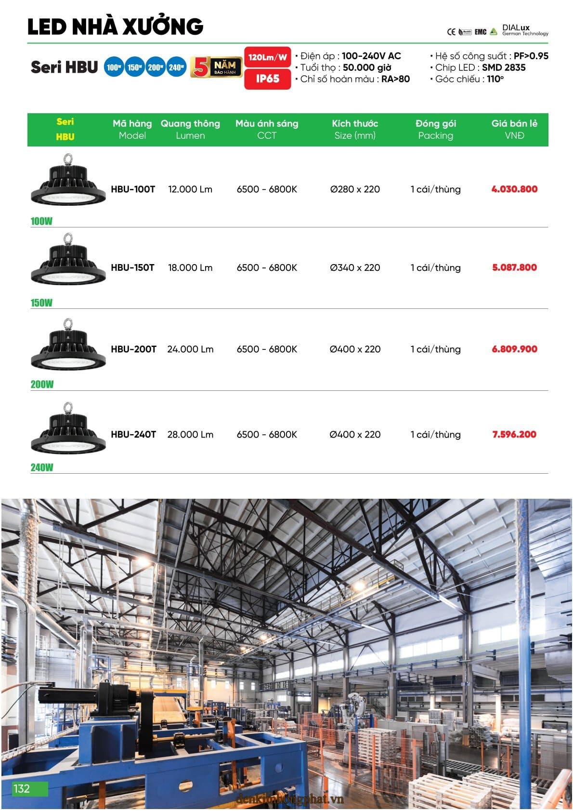
Task: Click the 200W blue wattage badge
Action: click(155, 67)
